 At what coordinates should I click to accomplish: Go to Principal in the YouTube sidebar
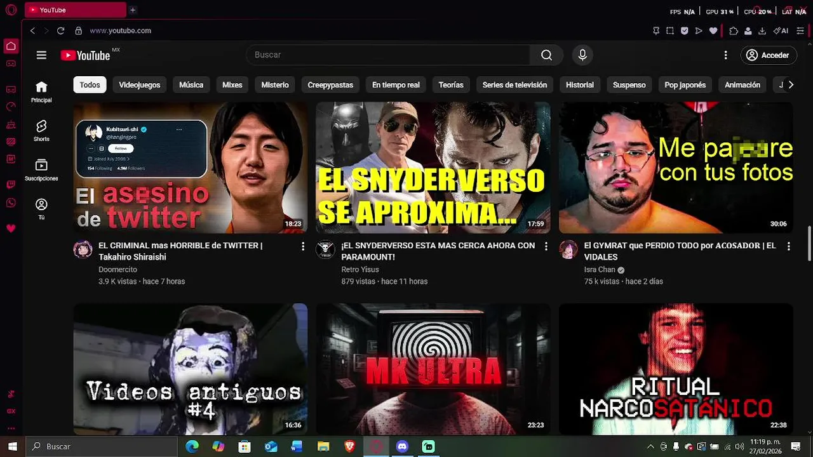41,92
